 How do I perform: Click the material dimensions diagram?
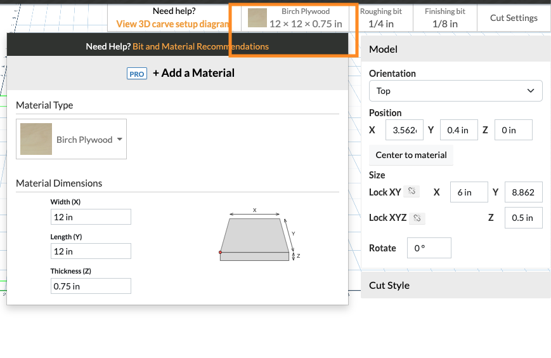pos(259,235)
